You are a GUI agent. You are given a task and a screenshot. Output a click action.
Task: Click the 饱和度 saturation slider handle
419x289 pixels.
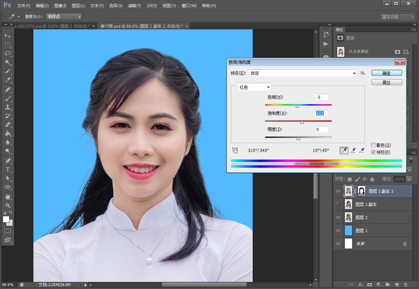[302, 122]
